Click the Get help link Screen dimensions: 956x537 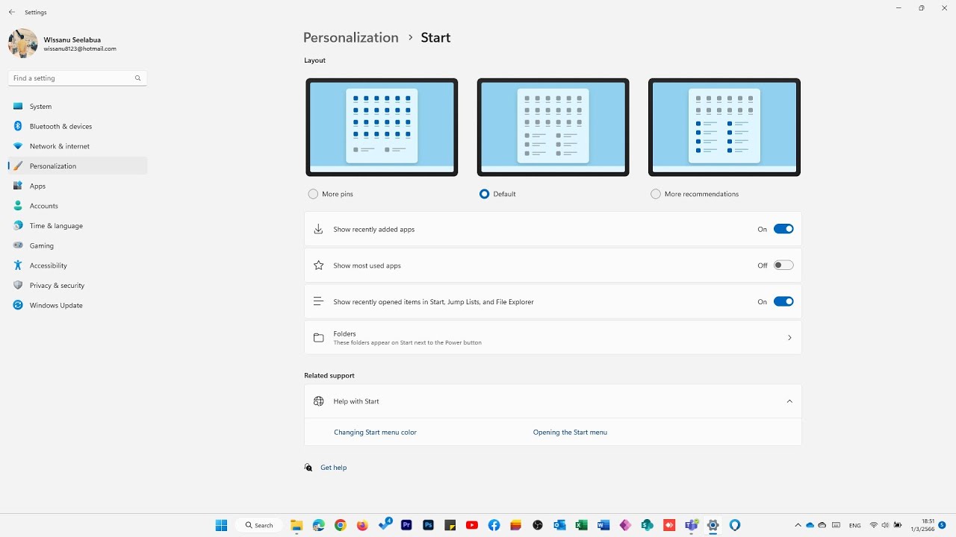click(333, 468)
